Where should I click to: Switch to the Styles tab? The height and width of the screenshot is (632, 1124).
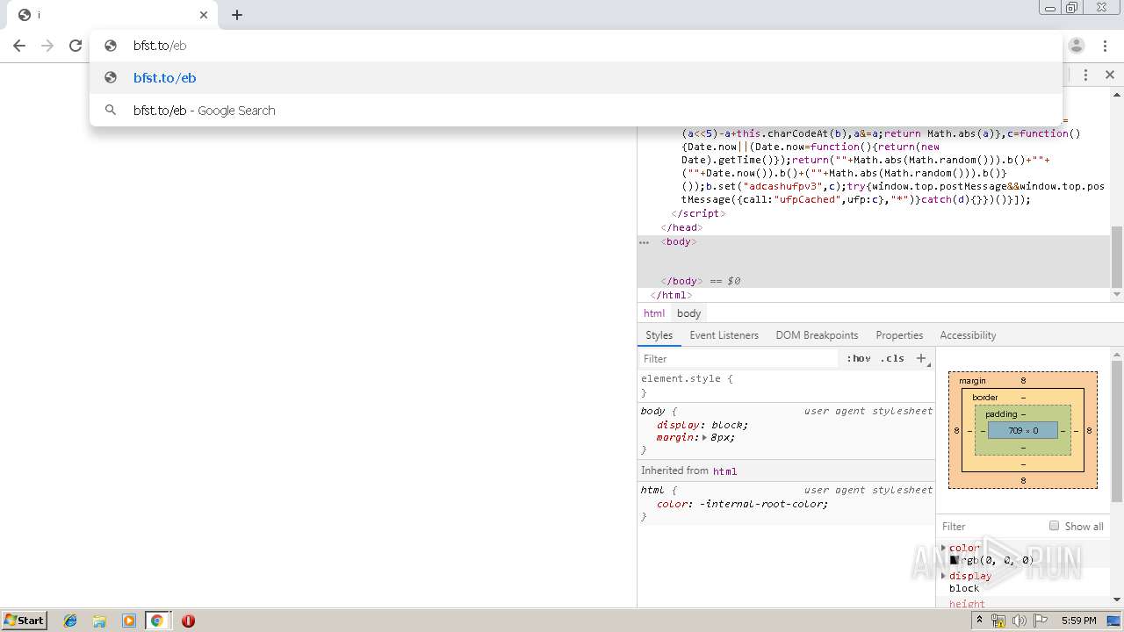659,335
